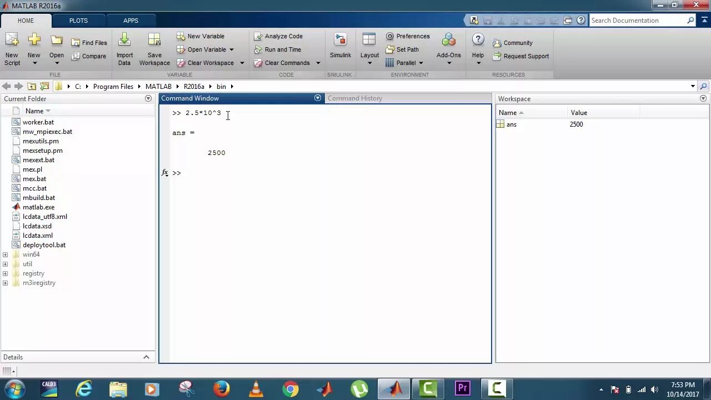Open the quick access Help icon
The height and width of the screenshot is (400, 711).
tap(581, 21)
